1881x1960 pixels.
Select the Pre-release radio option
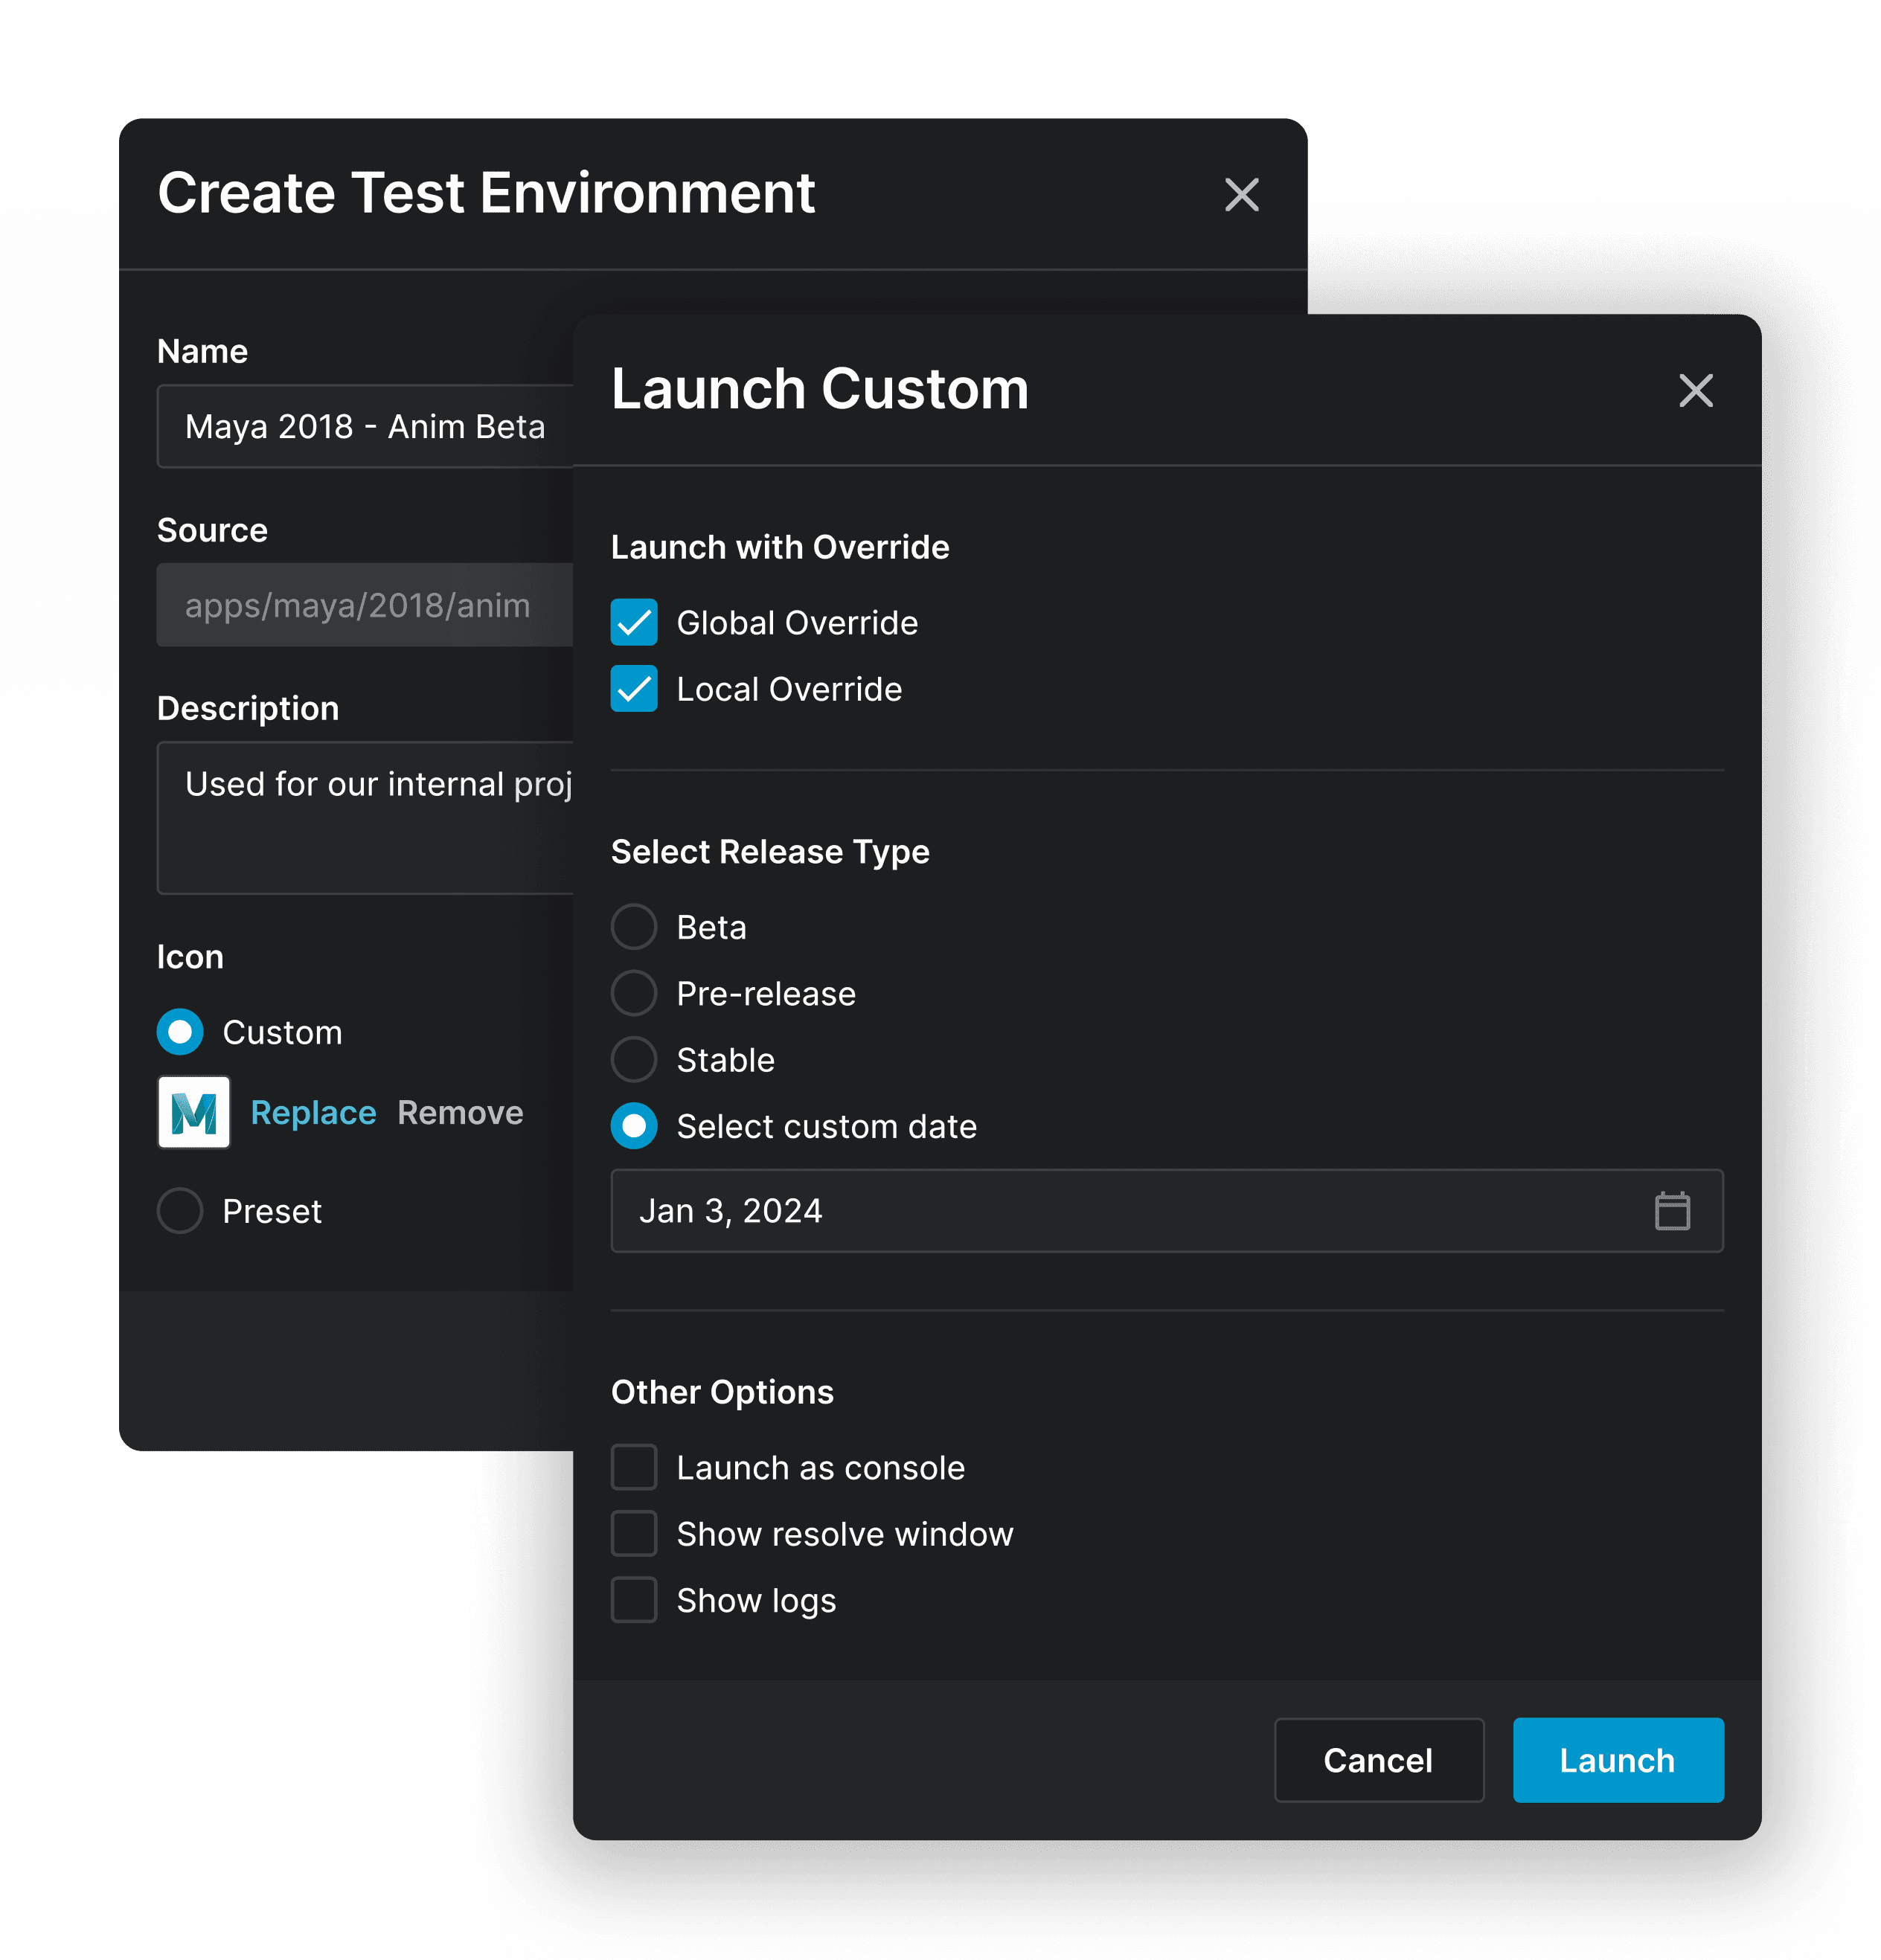(633, 993)
